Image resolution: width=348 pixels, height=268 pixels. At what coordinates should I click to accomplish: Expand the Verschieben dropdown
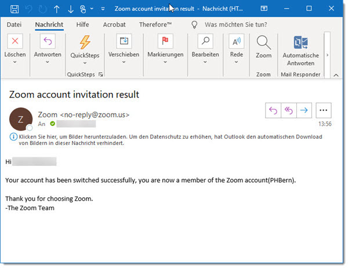124,63
